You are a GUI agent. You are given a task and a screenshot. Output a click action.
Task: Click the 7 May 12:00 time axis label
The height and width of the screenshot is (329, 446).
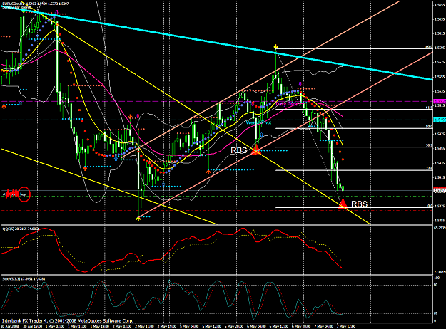pyautogui.click(x=346, y=326)
